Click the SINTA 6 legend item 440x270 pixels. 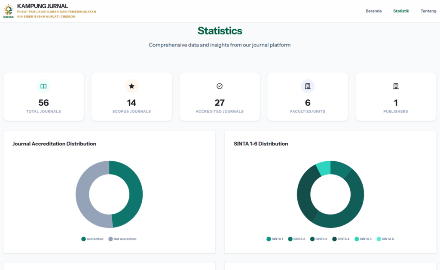coord(385,239)
